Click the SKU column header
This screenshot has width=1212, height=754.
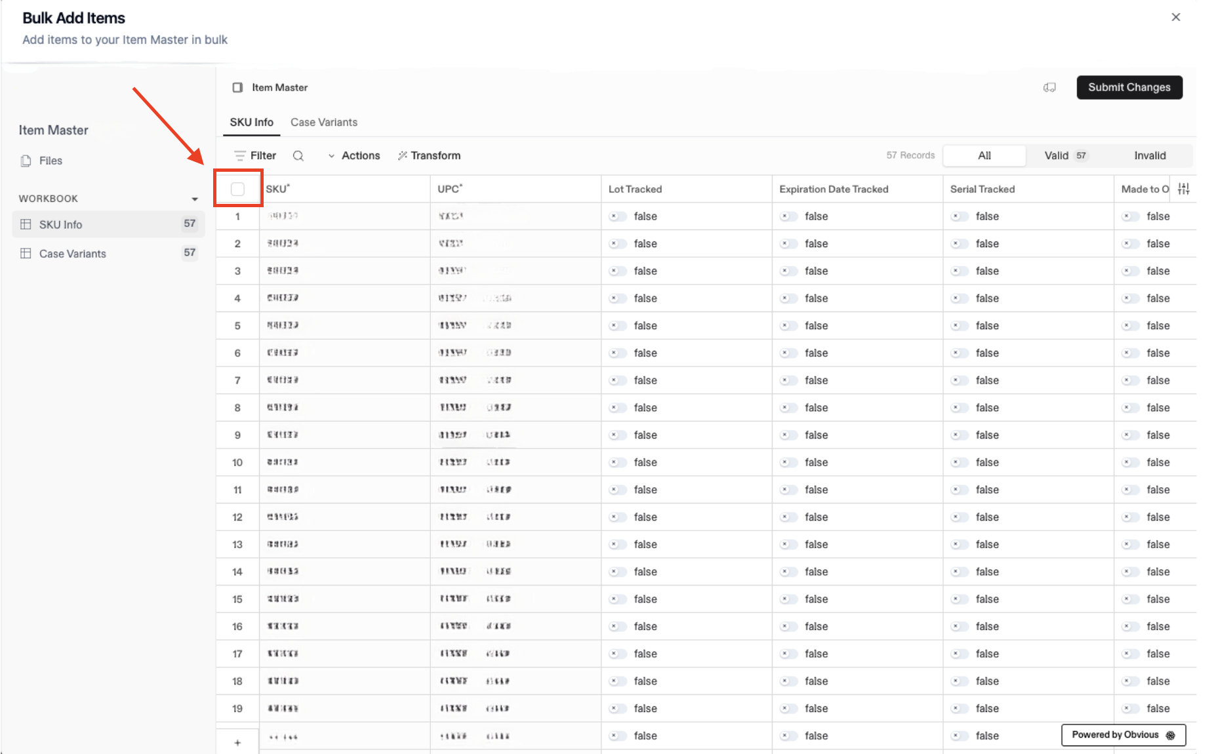pyautogui.click(x=345, y=189)
